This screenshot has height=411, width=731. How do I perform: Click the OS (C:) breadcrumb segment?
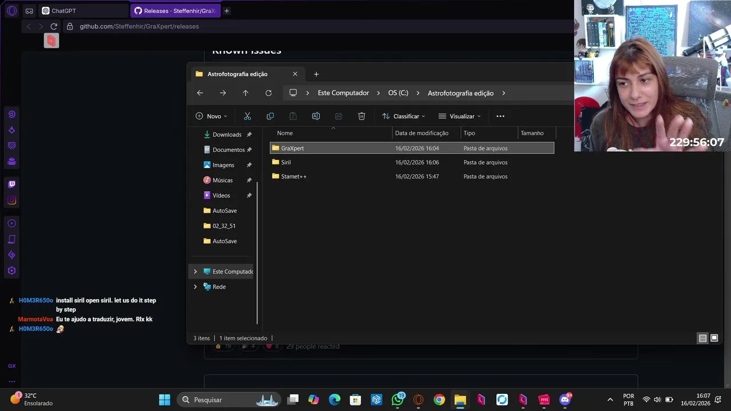tap(398, 93)
